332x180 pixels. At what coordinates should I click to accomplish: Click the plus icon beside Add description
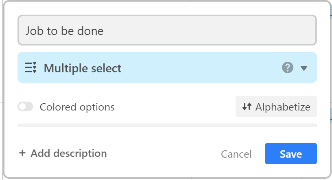pos(22,153)
